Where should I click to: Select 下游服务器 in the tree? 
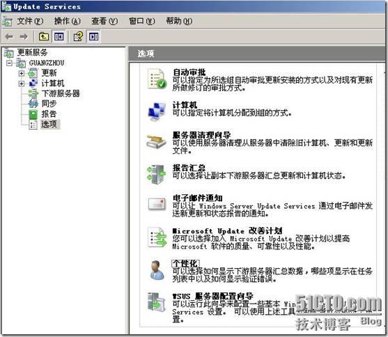click(x=61, y=93)
